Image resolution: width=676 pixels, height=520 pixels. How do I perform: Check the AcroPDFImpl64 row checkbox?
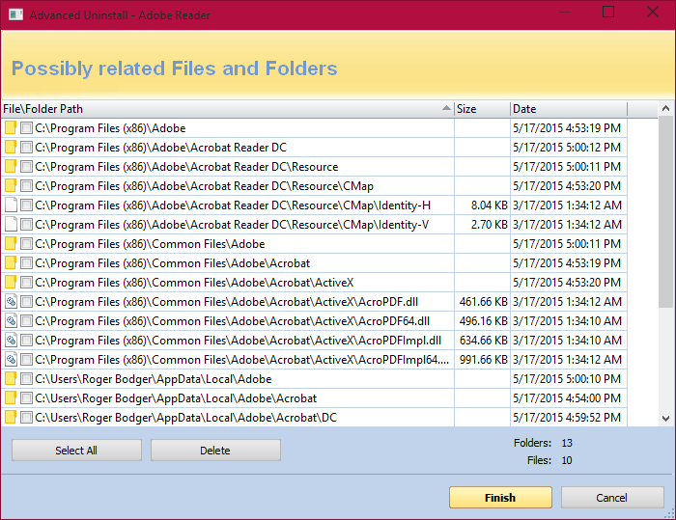click(26, 359)
